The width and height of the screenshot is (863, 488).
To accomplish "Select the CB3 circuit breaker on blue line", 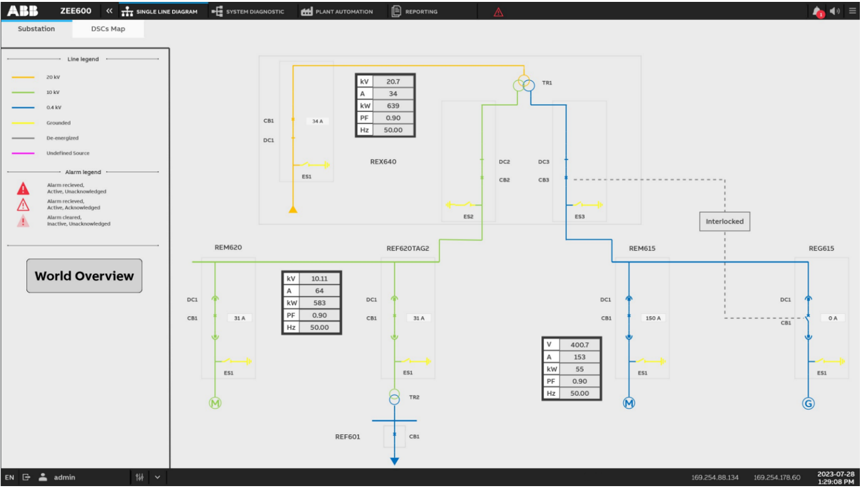I will click(566, 179).
